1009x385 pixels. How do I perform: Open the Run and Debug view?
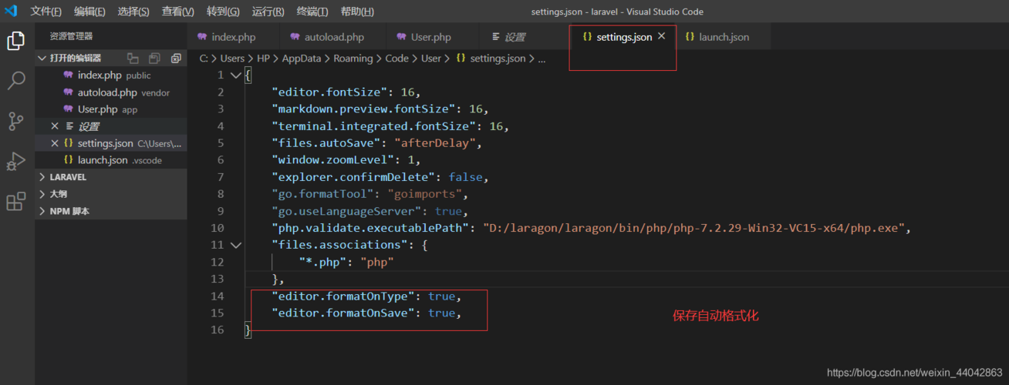tap(16, 161)
